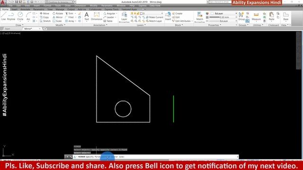Viewport: 303px width, 170px height.
Task: Click Match Properties
Action: coord(199,17)
